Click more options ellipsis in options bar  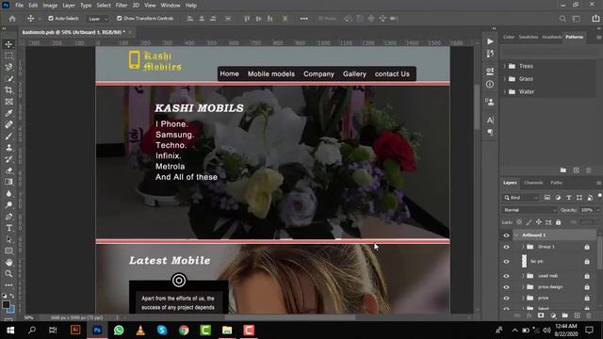click(303, 19)
